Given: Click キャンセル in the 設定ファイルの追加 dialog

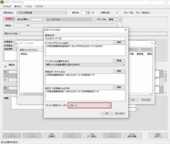Looking at the screenshot, I should (120, 113).
